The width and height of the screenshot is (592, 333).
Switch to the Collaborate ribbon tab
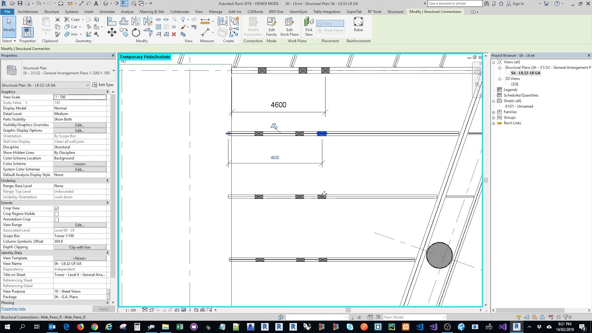179,12
